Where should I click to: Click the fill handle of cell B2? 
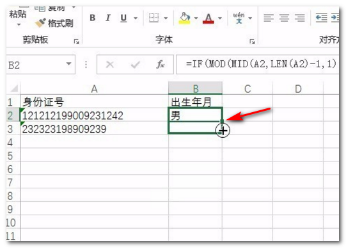(x=222, y=121)
